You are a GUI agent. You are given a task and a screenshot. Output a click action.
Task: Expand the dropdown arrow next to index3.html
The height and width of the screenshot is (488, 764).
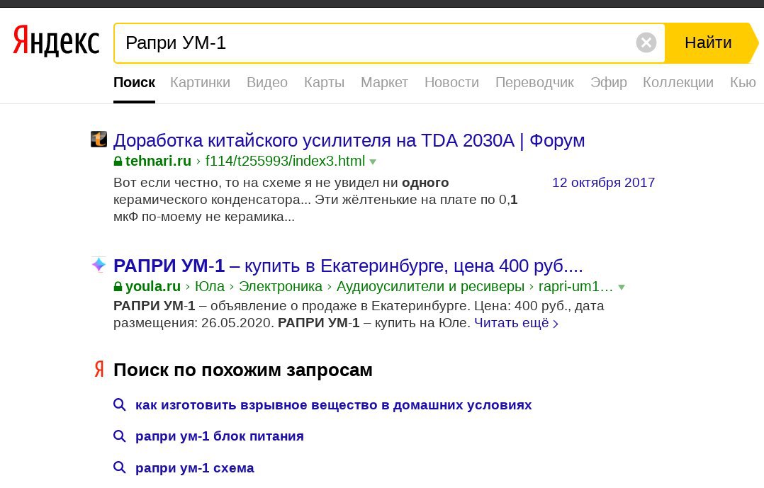point(373,161)
